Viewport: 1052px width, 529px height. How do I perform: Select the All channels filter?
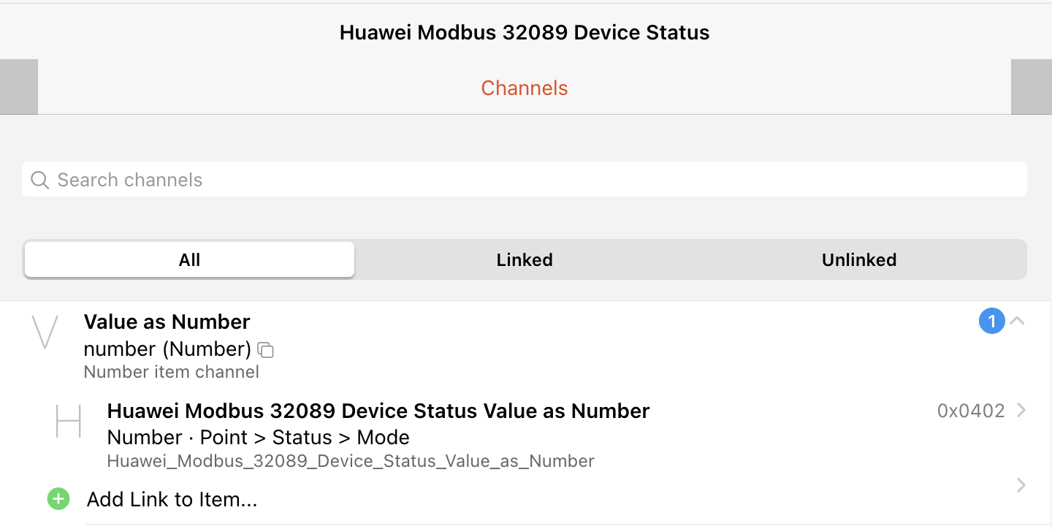pyautogui.click(x=189, y=260)
